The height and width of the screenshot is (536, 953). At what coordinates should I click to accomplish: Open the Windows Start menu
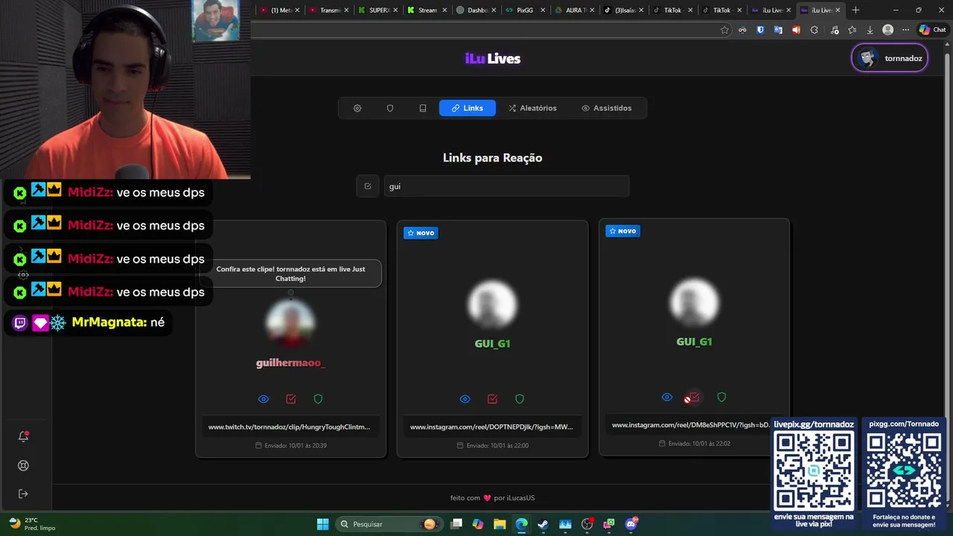tap(322, 524)
